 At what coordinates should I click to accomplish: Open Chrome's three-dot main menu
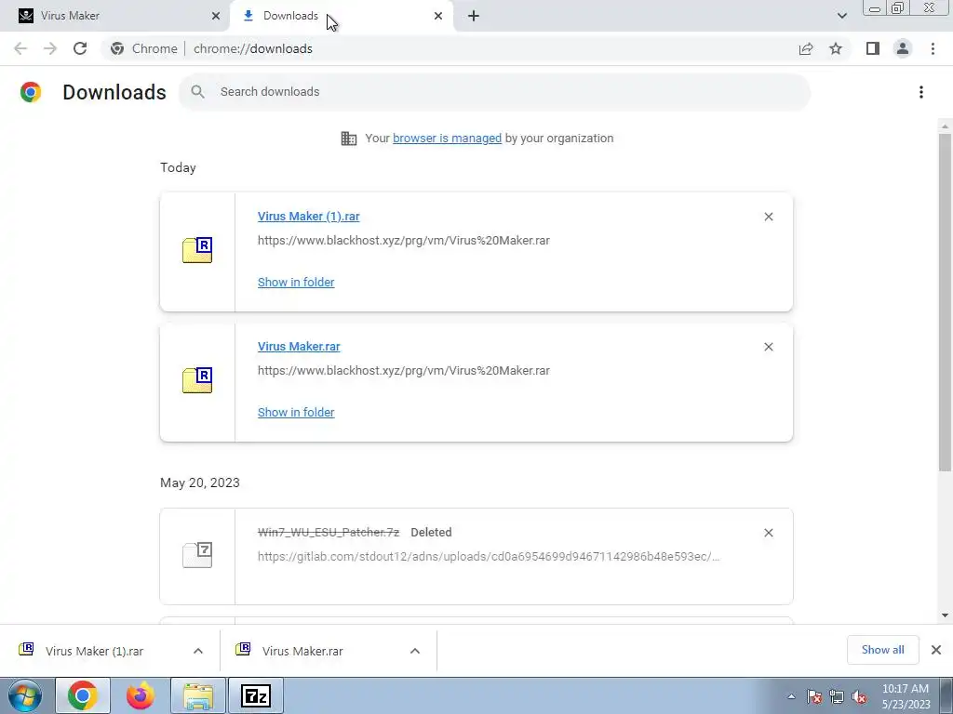tap(933, 48)
